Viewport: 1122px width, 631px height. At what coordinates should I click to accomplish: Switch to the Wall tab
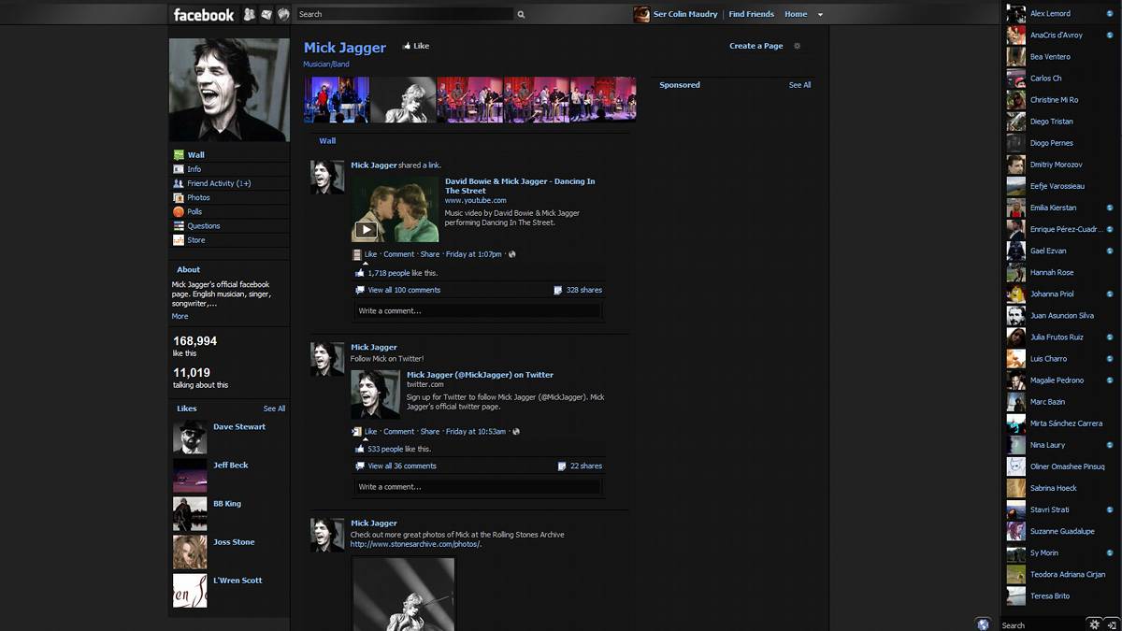click(x=327, y=140)
